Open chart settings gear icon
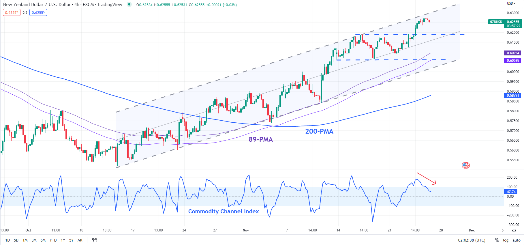The height and width of the screenshot is (245, 524). click(x=514, y=230)
